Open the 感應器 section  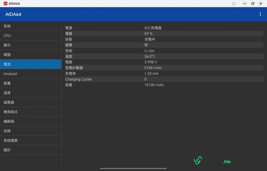[31, 102]
